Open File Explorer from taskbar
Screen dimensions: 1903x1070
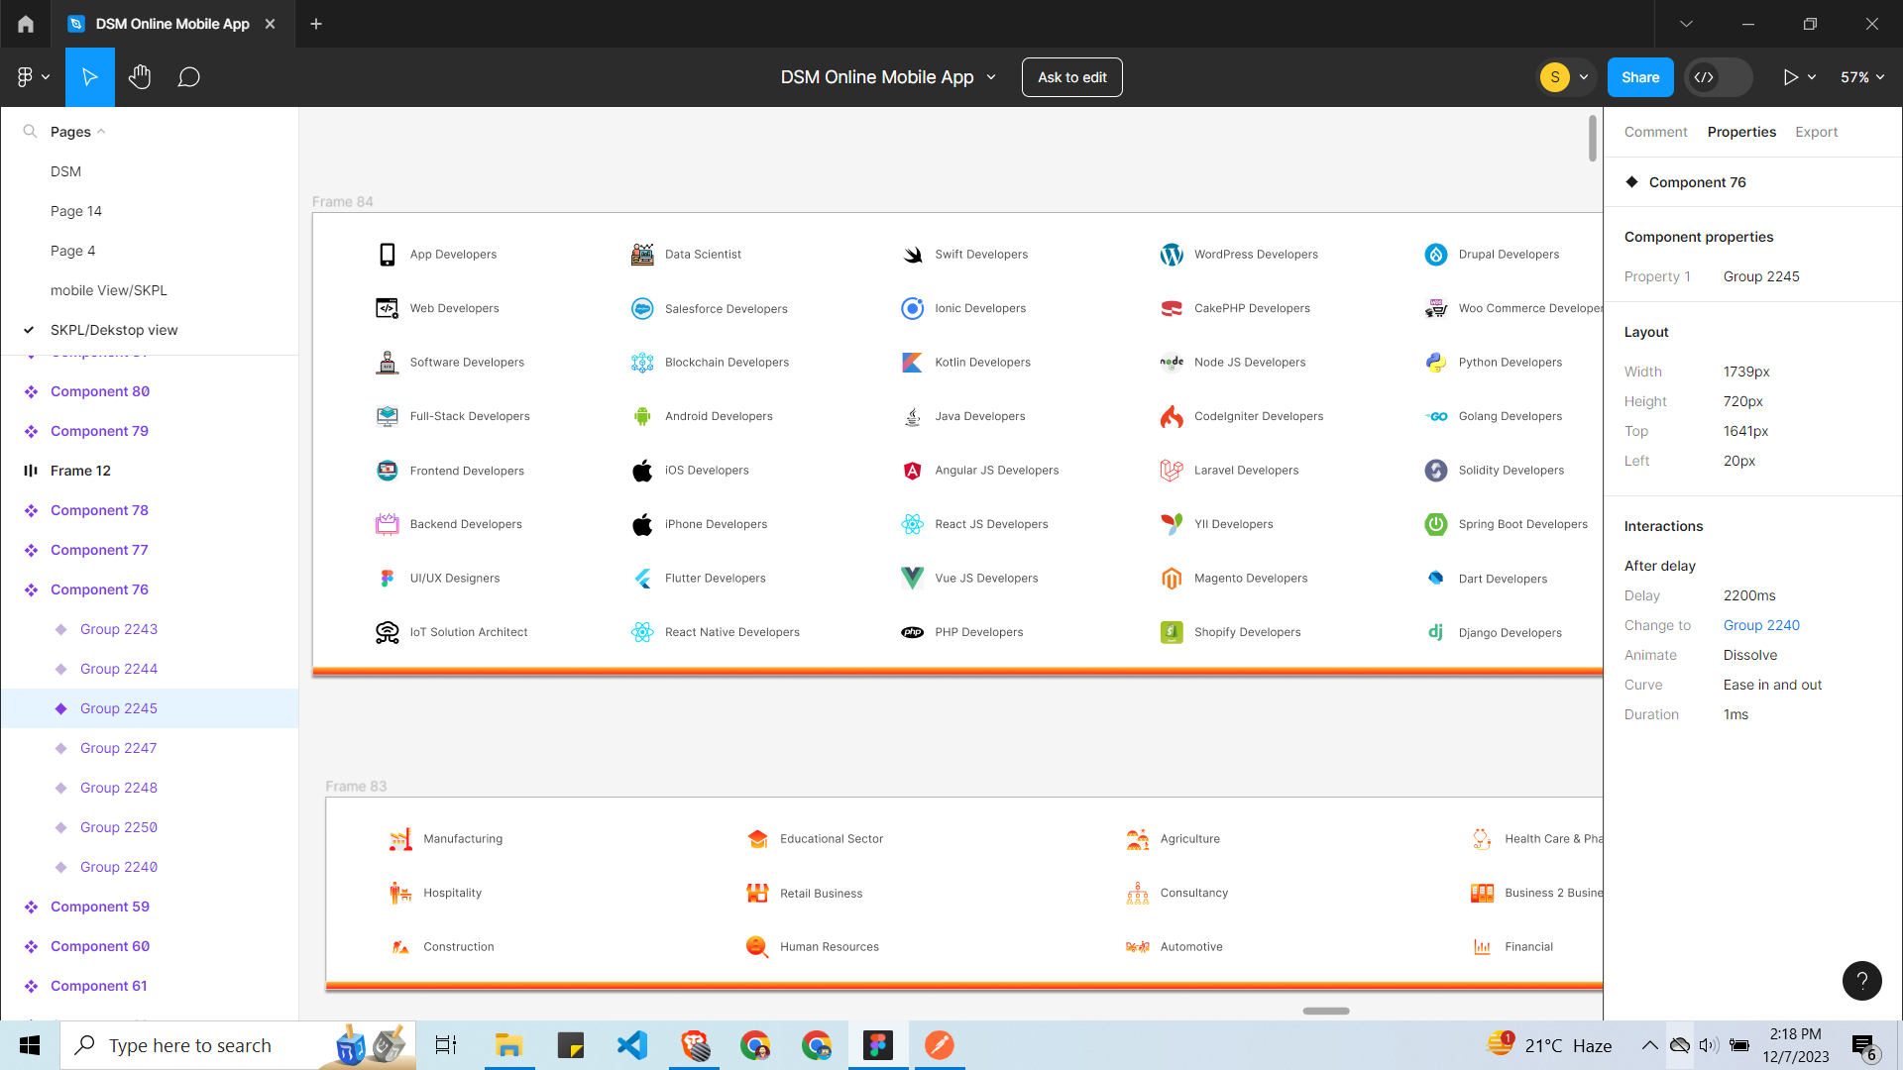click(x=508, y=1045)
